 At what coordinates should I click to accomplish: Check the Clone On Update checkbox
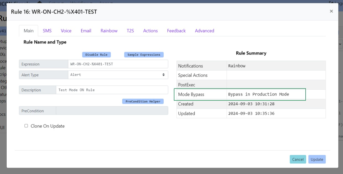[x=26, y=126]
